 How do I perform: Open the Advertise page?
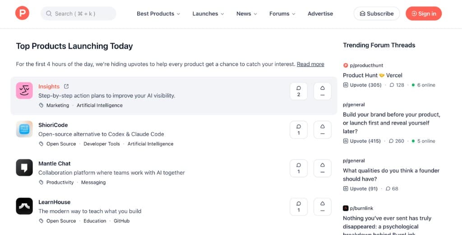point(320,14)
